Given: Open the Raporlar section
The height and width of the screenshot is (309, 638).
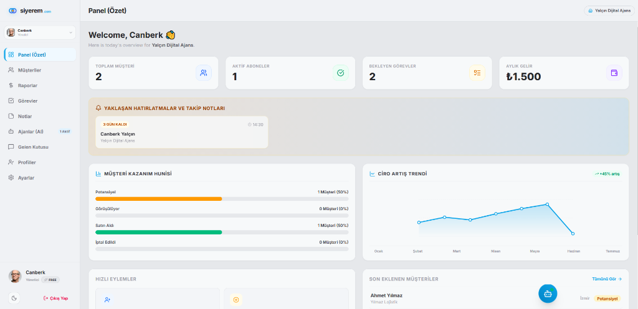Looking at the screenshot, I should (x=40, y=85).
